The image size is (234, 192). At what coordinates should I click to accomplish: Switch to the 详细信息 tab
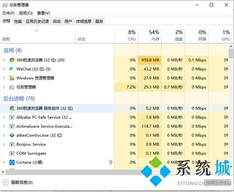(84, 21)
